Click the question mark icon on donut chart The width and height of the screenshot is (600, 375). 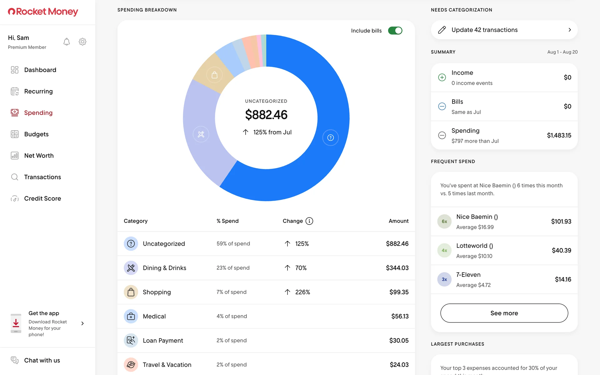(x=330, y=138)
